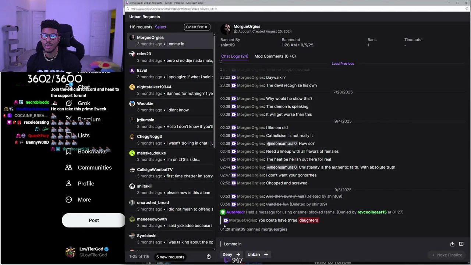Viewport: 471px width, 265px height.
Task: Click the plus icon beside Deny
Action: [238, 254]
